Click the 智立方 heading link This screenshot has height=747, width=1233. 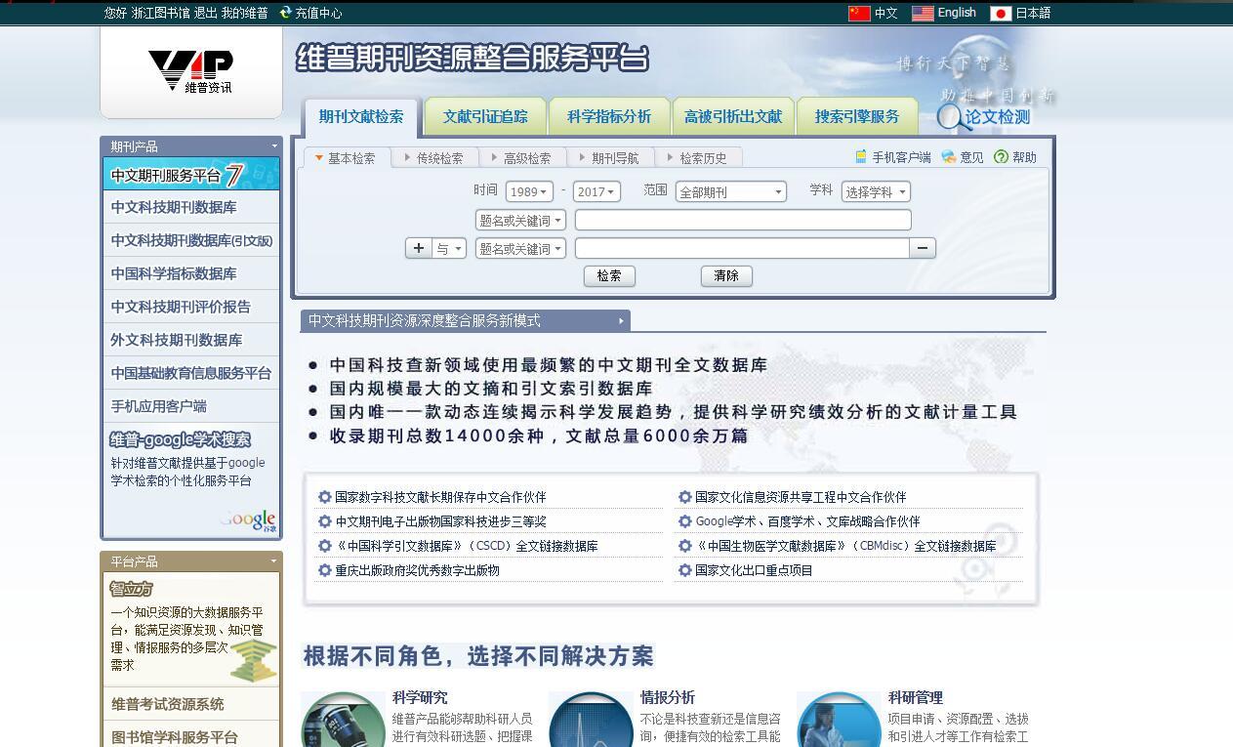click(132, 589)
